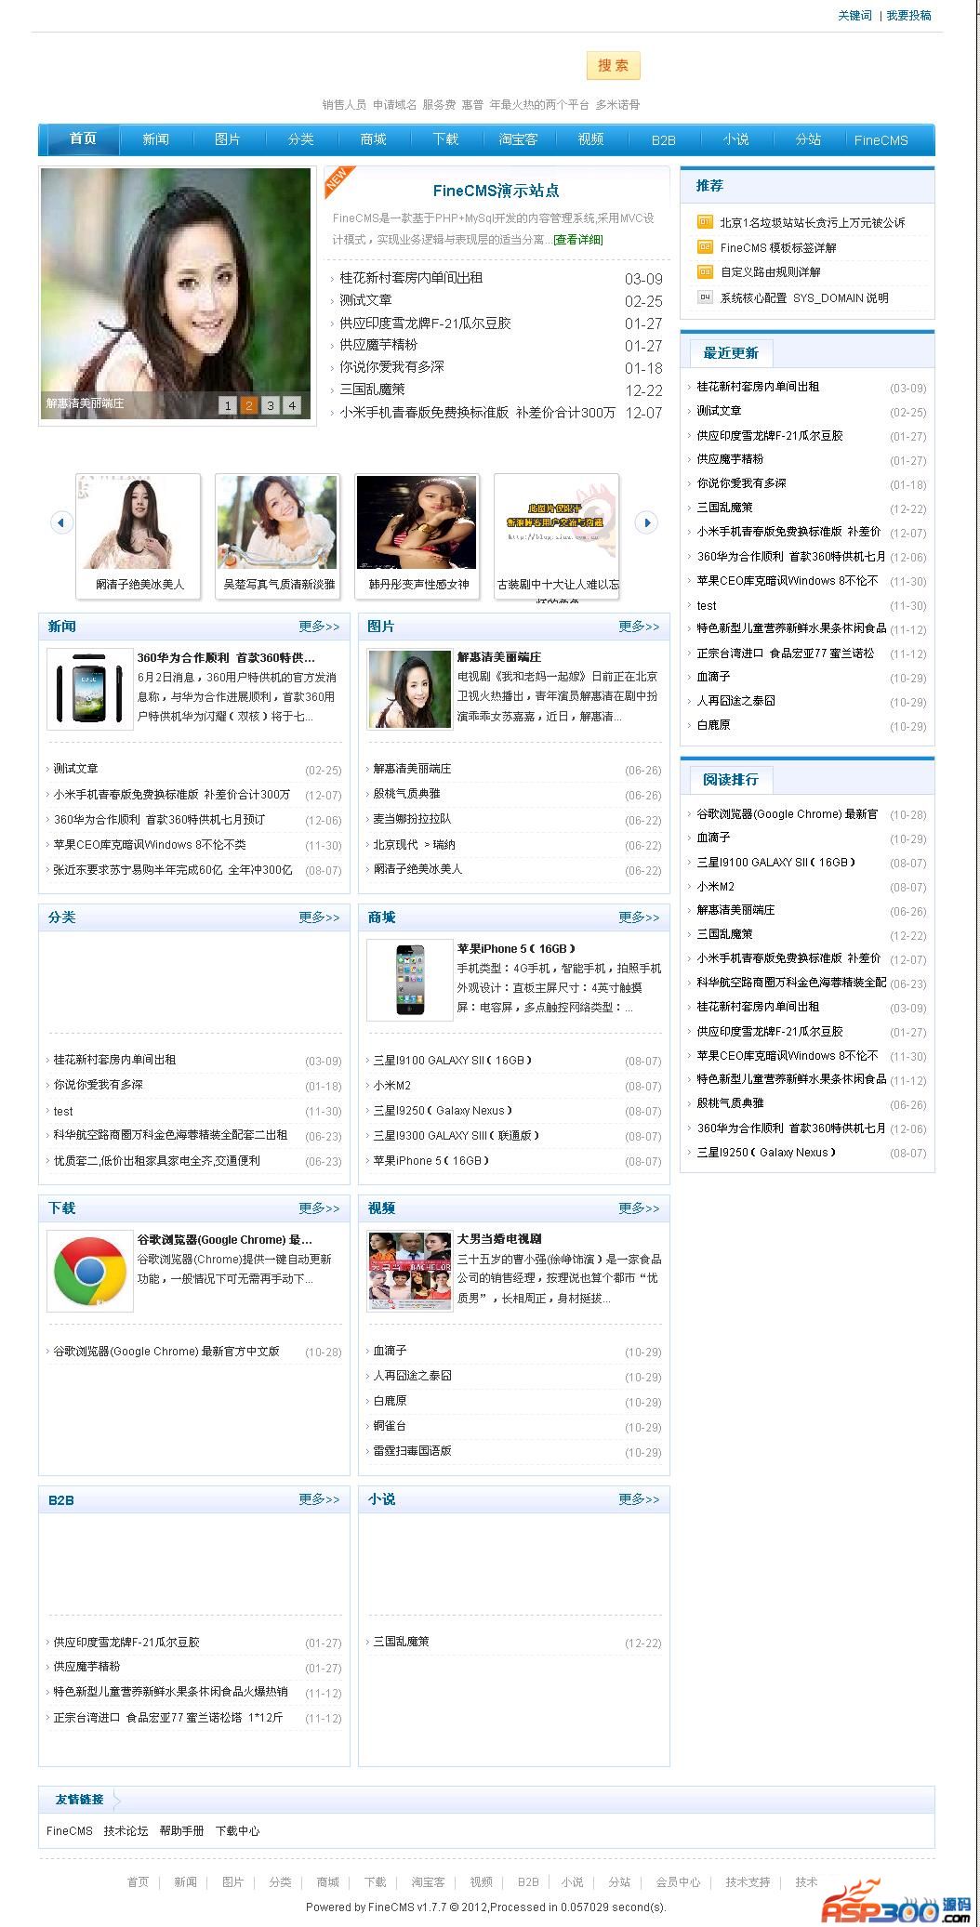Open 下载中心 friend link

click(x=238, y=1830)
